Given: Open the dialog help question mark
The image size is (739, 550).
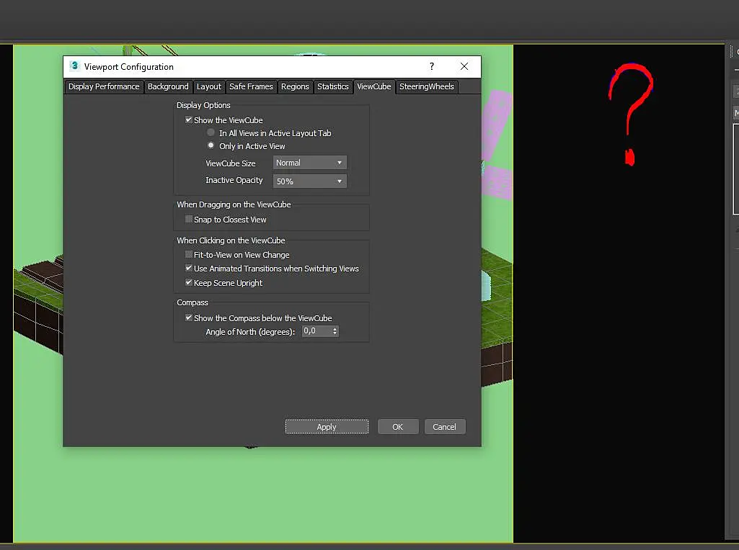Looking at the screenshot, I should [432, 66].
